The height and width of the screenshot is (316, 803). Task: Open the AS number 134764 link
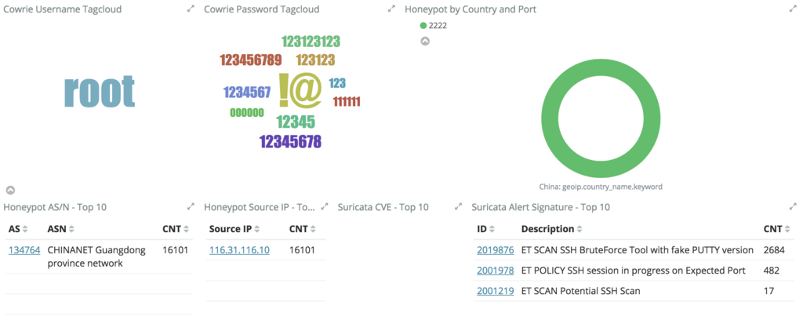tap(24, 250)
